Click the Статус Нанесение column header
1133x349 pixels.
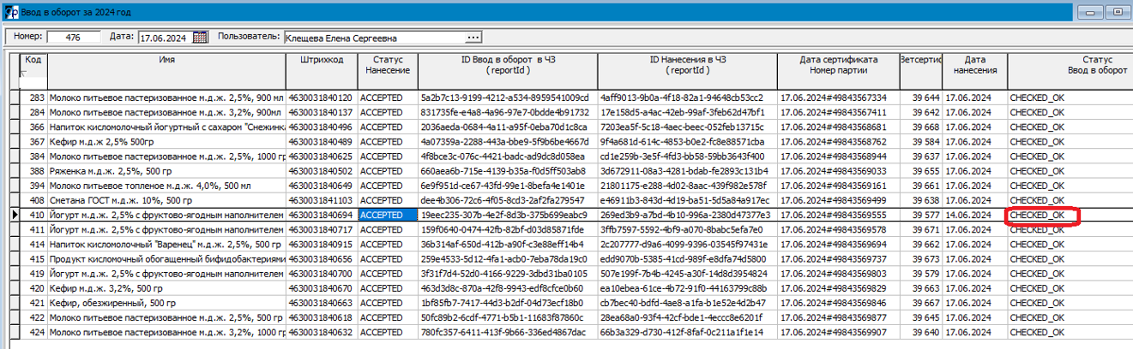pyautogui.click(x=387, y=65)
